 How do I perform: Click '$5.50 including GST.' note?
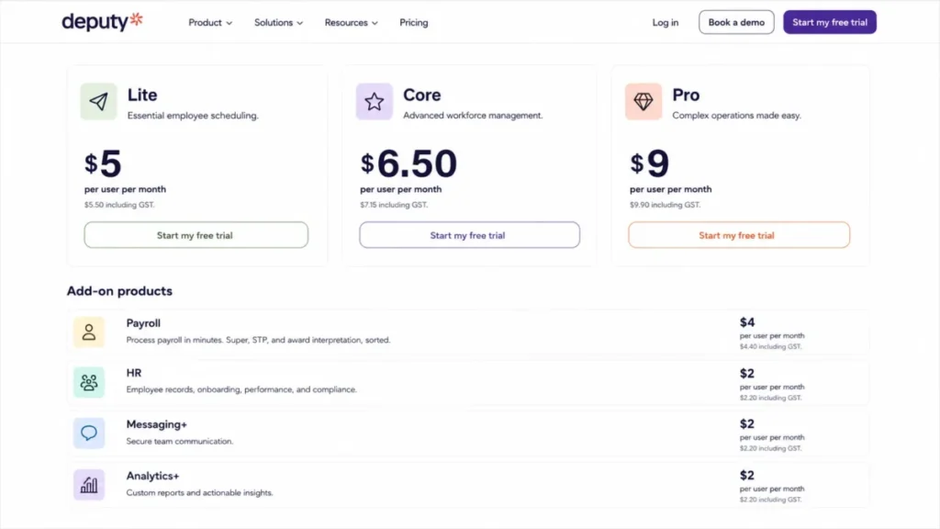[119, 205]
